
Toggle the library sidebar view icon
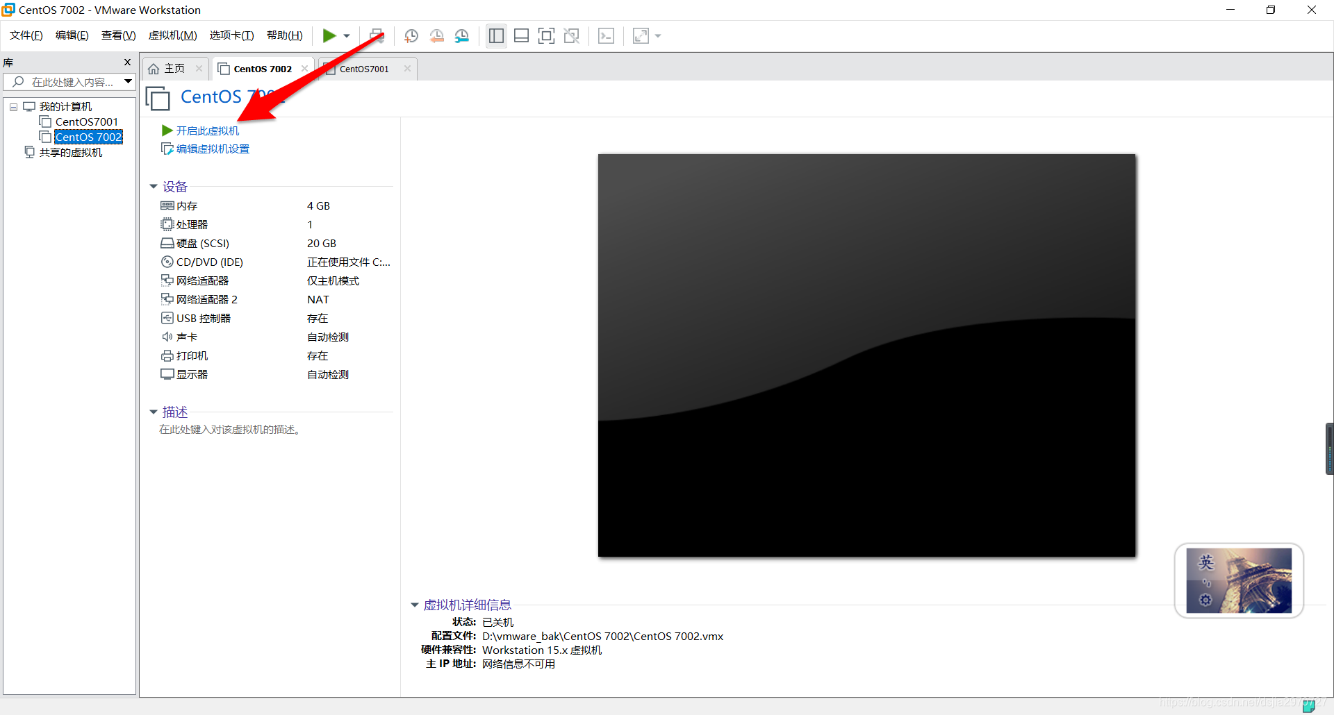coord(496,35)
